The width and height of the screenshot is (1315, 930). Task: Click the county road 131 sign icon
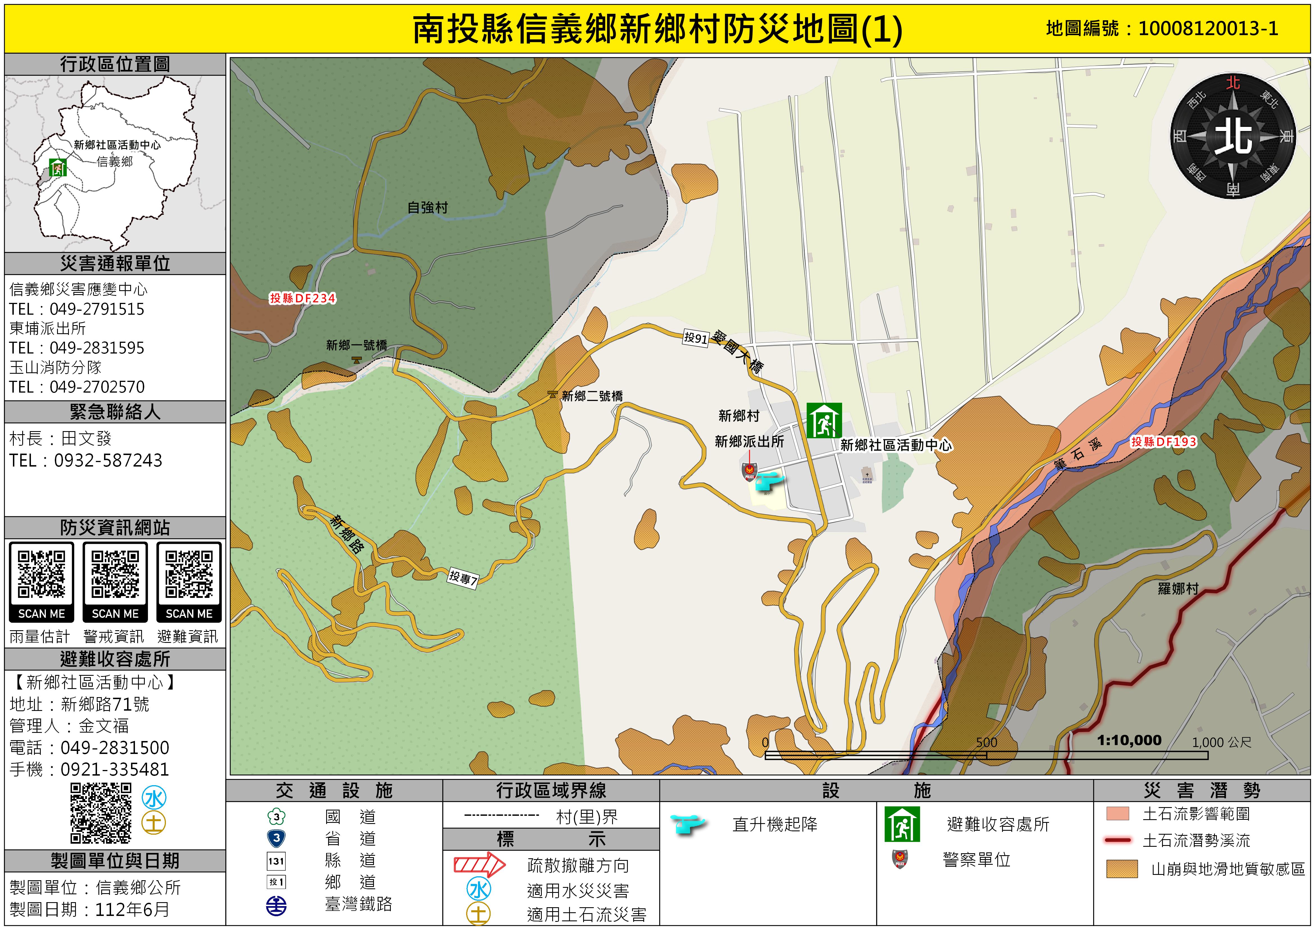point(276,861)
